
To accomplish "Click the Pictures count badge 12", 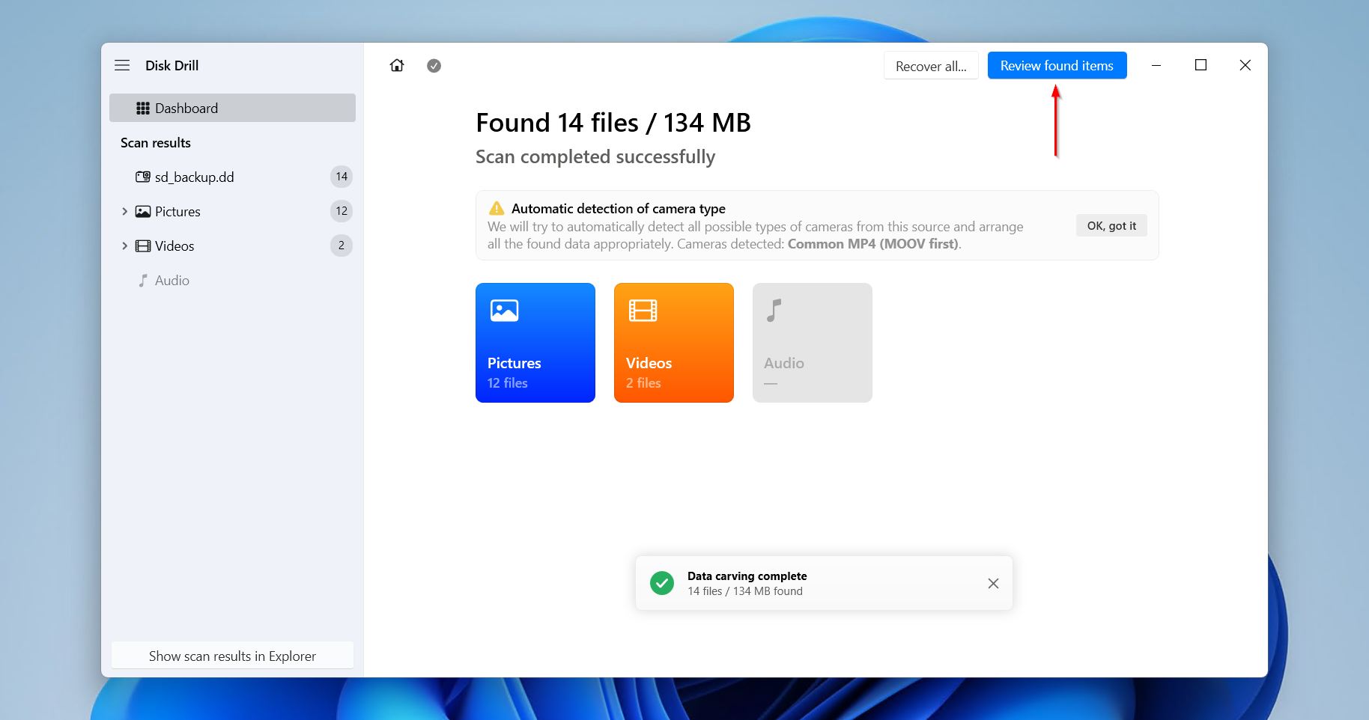I will coord(342,212).
